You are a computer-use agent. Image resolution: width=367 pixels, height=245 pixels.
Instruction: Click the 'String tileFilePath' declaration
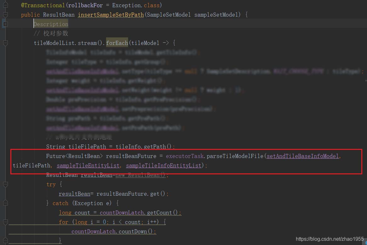76,147
